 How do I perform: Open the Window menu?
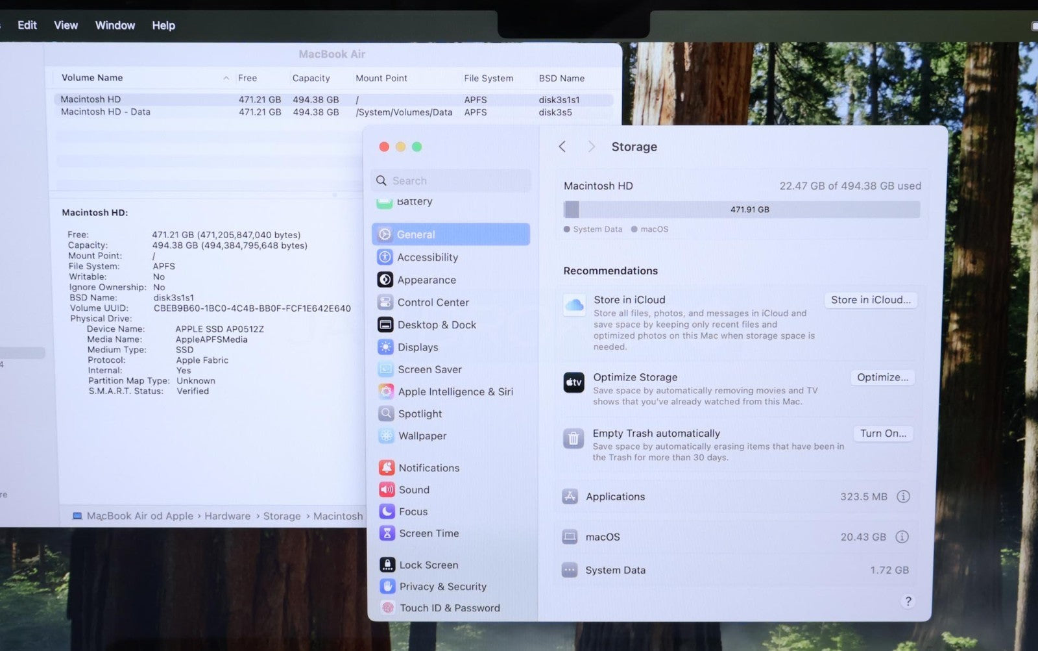coord(115,25)
